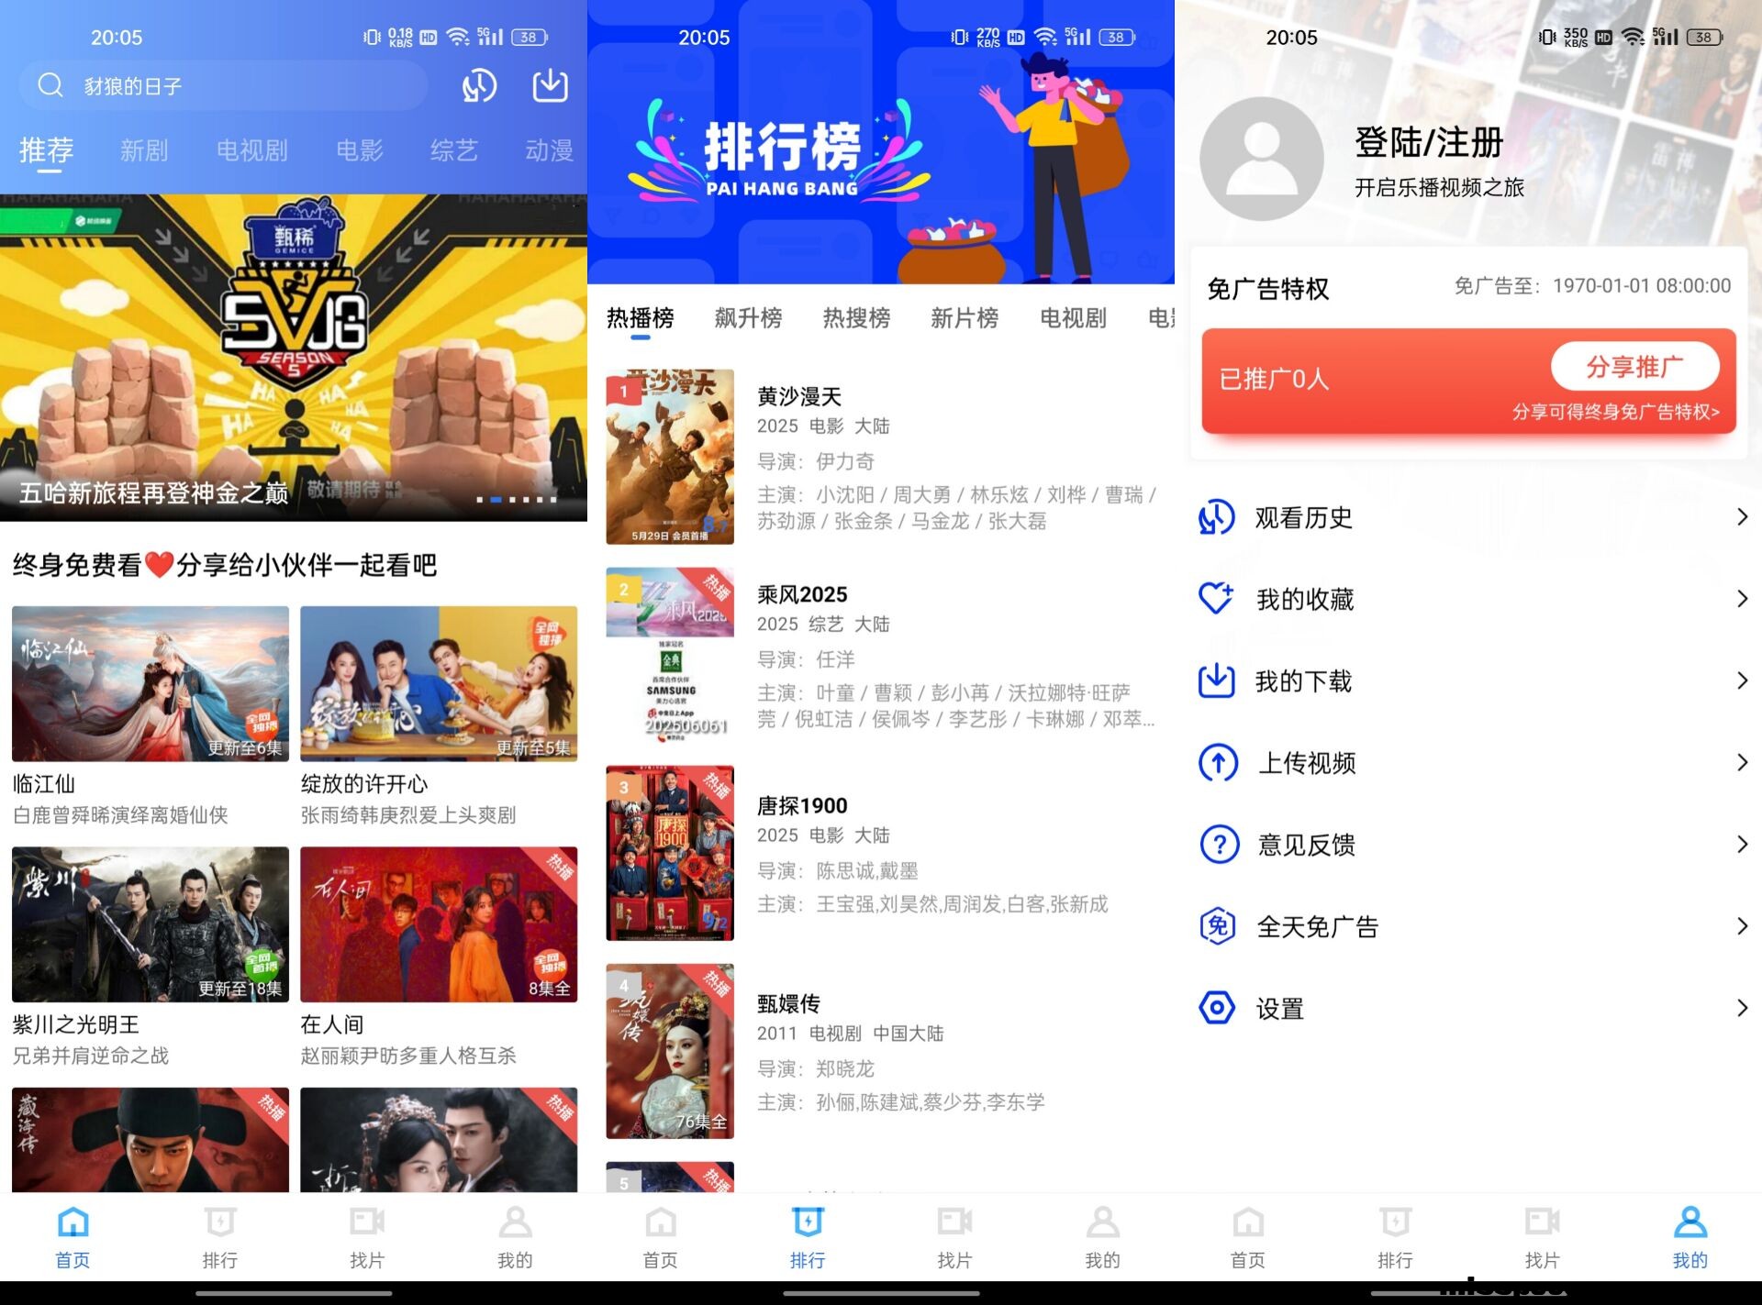This screenshot has width=1762, height=1305.
Task: Select 热搜榜 ranking tab
Action: tap(856, 318)
